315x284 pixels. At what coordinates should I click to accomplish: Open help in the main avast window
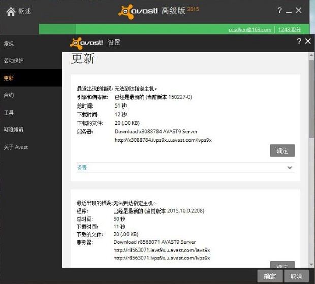point(279,10)
